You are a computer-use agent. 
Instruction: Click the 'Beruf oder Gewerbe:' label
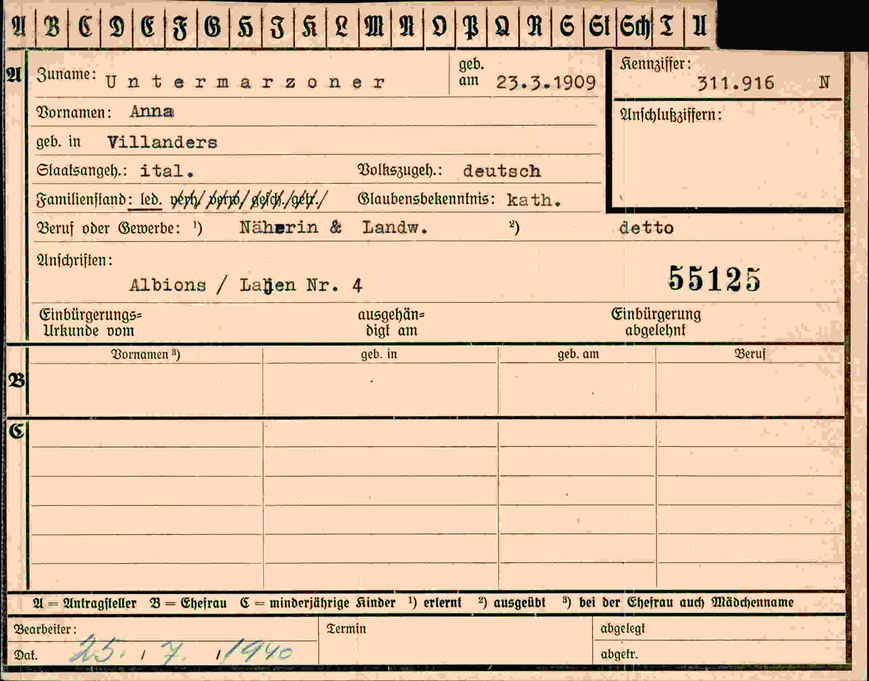(x=108, y=228)
